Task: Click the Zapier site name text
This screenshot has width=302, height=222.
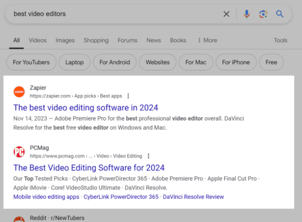Action: point(38,88)
